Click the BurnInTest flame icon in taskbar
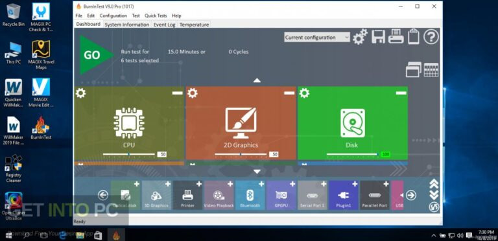 coord(116,235)
